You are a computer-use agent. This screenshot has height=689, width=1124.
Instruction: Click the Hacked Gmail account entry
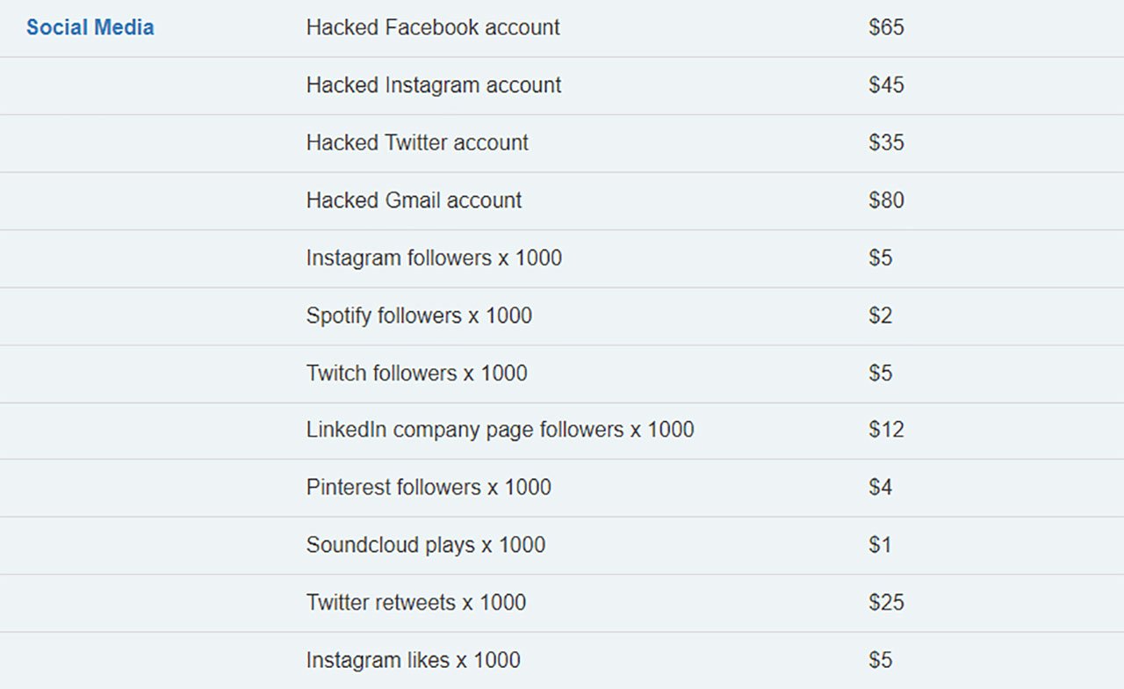click(x=414, y=200)
